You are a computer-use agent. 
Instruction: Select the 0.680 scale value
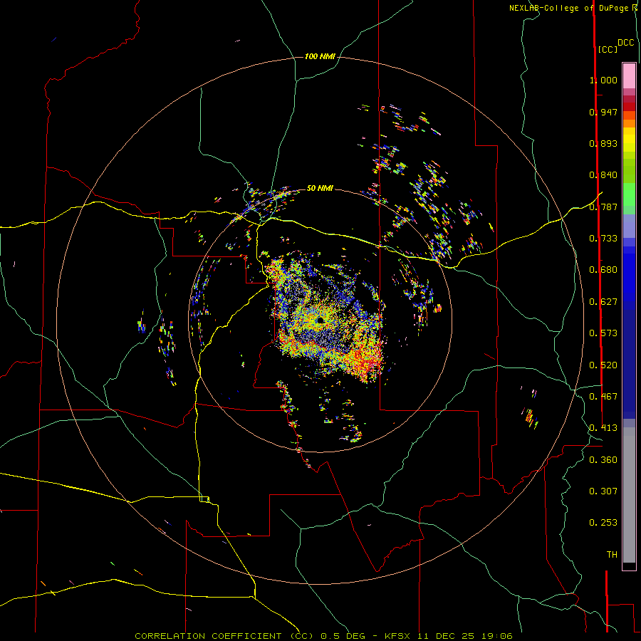[x=603, y=270]
